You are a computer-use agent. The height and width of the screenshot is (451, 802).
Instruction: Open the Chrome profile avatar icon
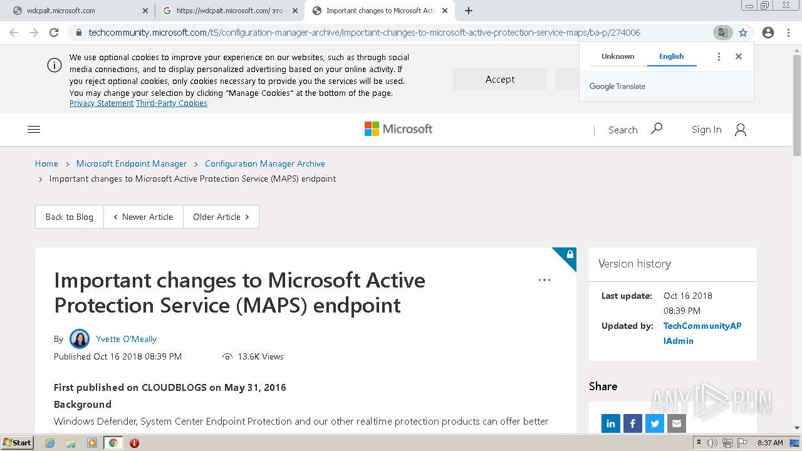(x=768, y=33)
